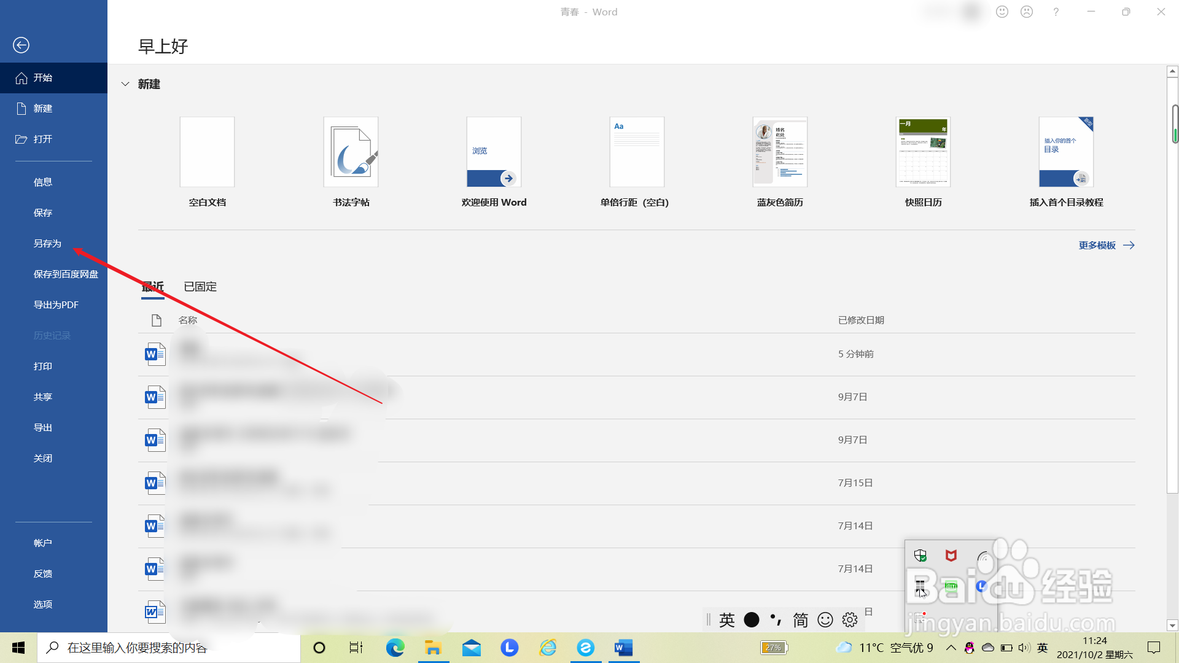
Task: Open the 共享 page
Action: 53,397
